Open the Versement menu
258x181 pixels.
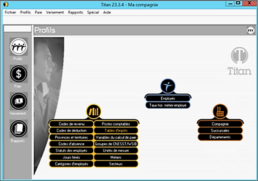[55, 12]
